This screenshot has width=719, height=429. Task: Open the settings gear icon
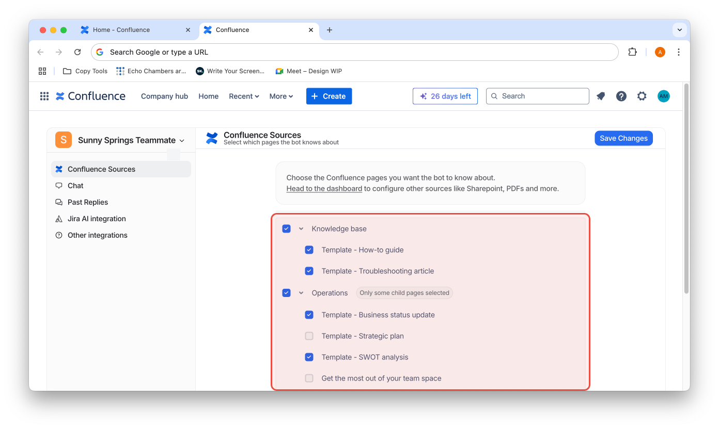(642, 96)
